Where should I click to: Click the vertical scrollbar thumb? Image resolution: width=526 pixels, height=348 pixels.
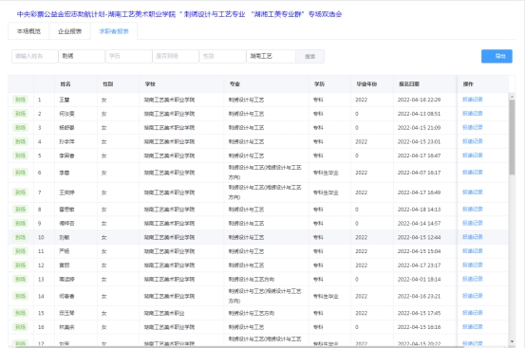tap(512, 137)
